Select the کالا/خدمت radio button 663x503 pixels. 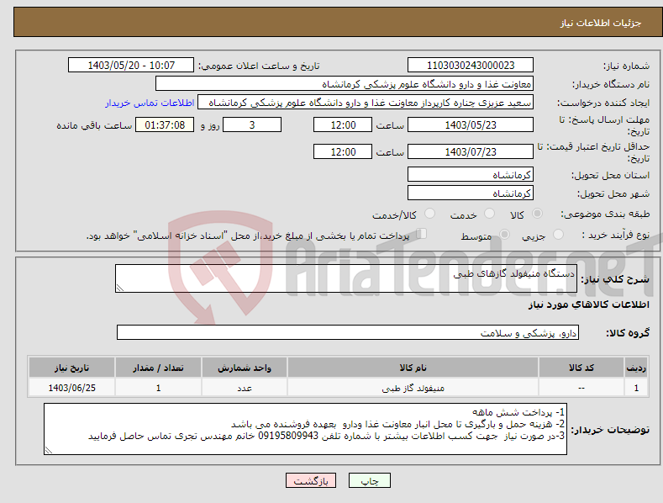coord(429,214)
